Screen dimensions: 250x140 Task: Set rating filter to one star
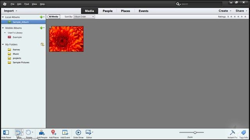[231, 17]
